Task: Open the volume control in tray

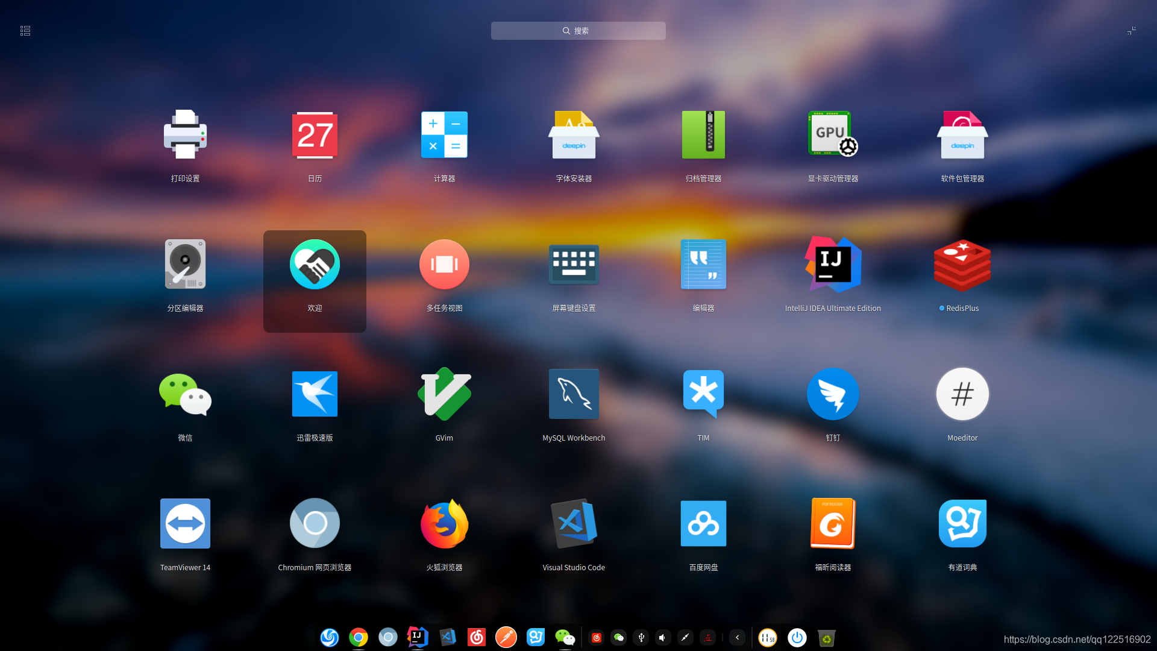Action: [x=663, y=638]
